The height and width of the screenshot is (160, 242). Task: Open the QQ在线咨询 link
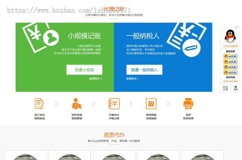point(230,46)
